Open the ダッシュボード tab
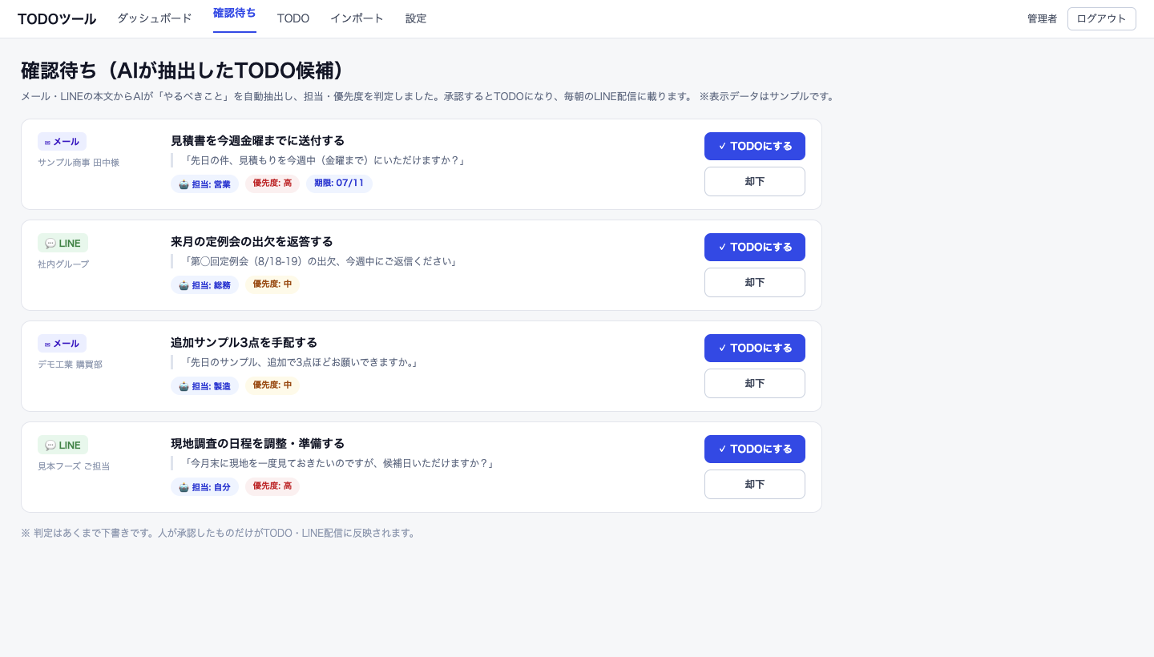The width and height of the screenshot is (1154, 657). coord(154,18)
